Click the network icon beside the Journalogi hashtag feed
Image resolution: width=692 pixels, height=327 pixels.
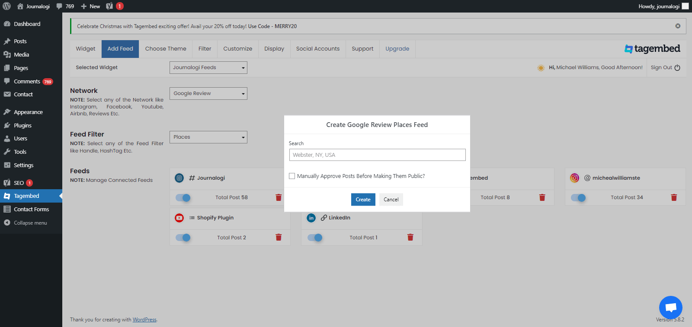click(179, 178)
